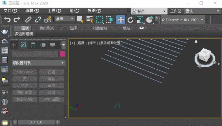The width and height of the screenshot is (222, 126).
Task: Switch to the Modify panel tab
Action: [x=24, y=45]
